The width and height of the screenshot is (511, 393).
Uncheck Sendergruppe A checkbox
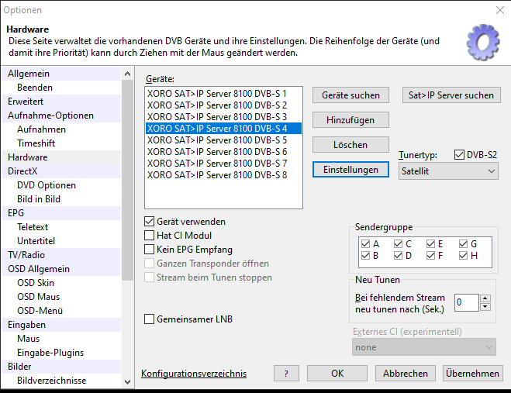[366, 243]
